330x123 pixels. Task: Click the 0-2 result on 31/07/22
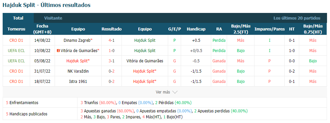pyautogui.click(x=112, y=71)
